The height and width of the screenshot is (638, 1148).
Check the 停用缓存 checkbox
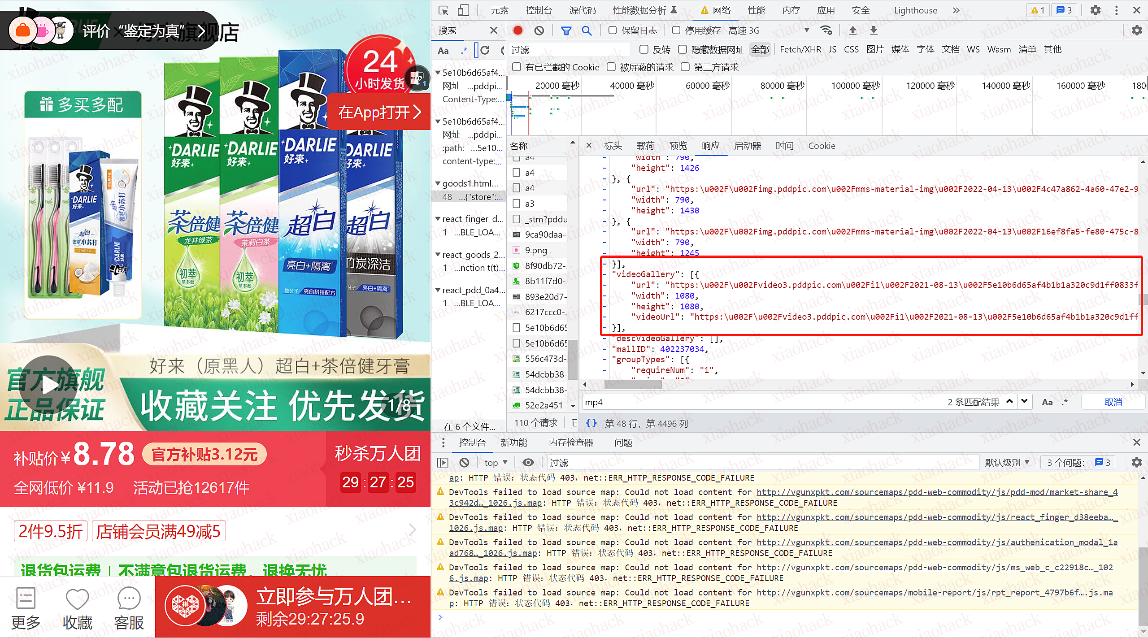676,30
